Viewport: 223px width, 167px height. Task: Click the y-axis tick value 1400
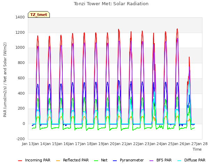point(20,17)
